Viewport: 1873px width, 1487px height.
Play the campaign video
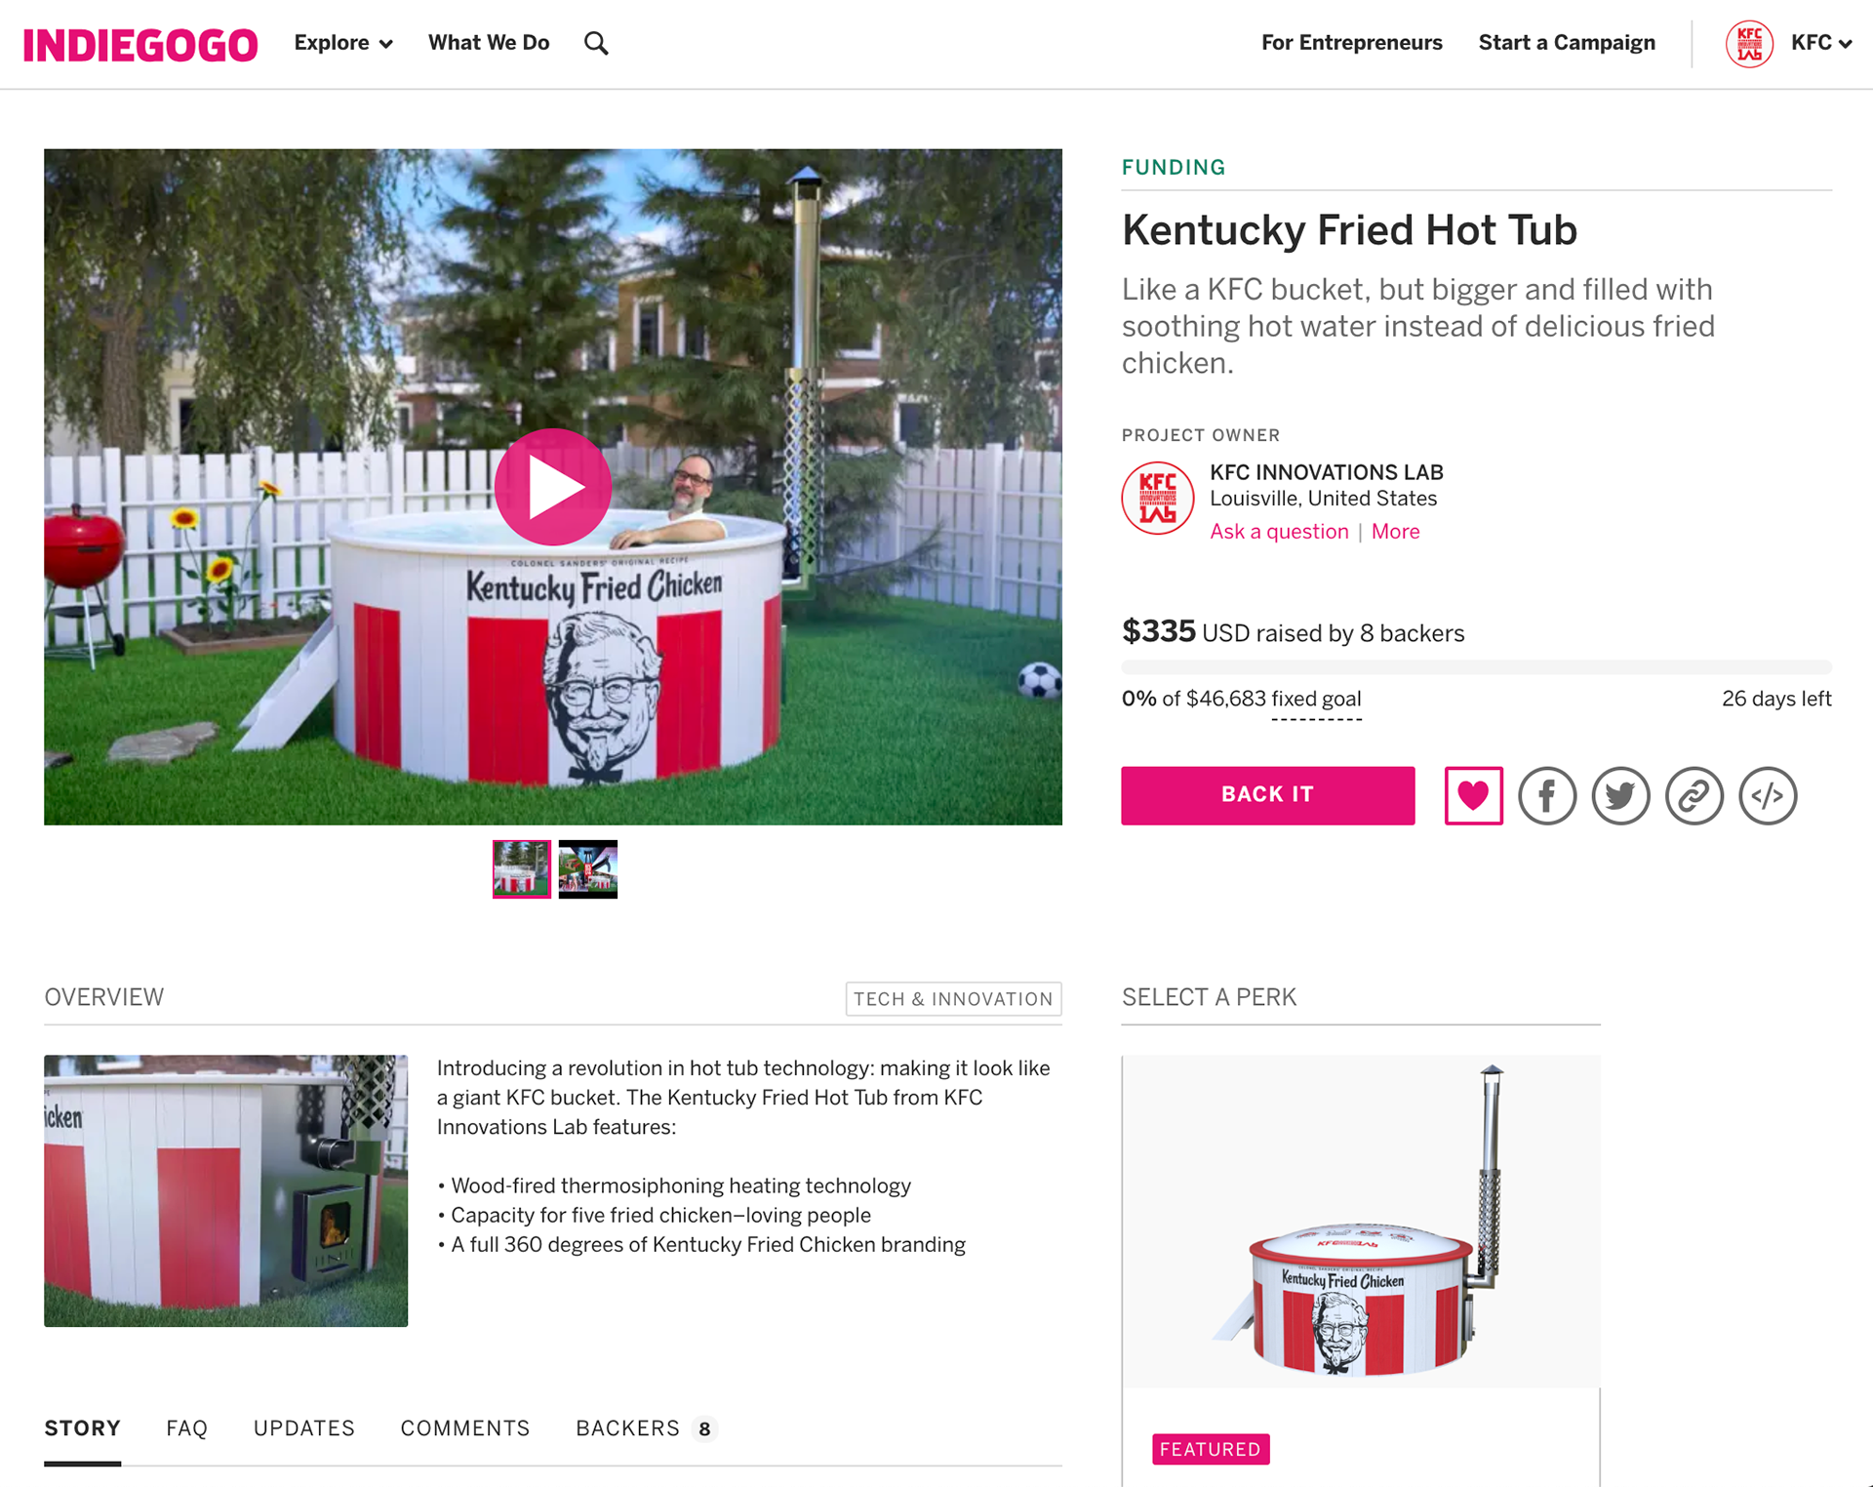[553, 487]
